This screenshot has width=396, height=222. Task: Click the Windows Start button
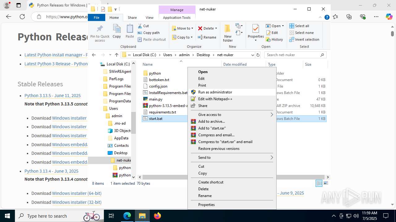click(x=7, y=216)
